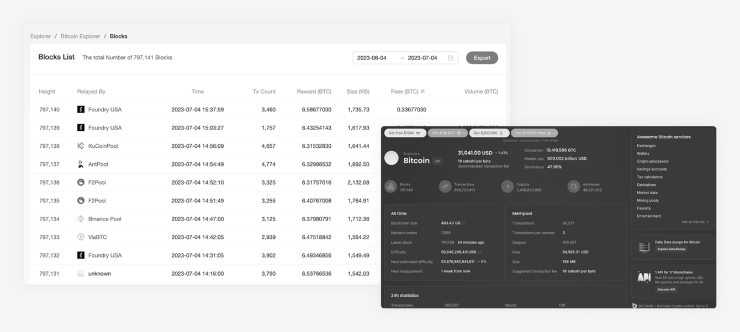Viewport: 740px width, 332px height.
Task: Click the BC.GAME logo icon
Action: pos(635,306)
